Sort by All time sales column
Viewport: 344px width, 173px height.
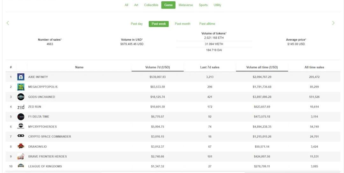314,67
